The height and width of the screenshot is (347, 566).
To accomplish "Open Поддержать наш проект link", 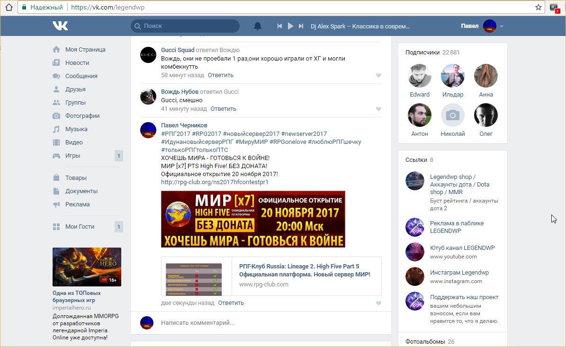I will point(464,297).
